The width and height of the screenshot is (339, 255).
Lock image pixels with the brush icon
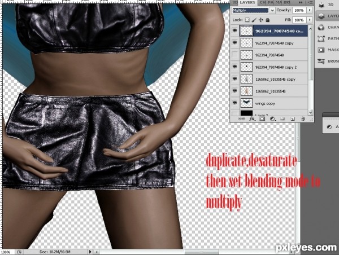click(254, 20)
